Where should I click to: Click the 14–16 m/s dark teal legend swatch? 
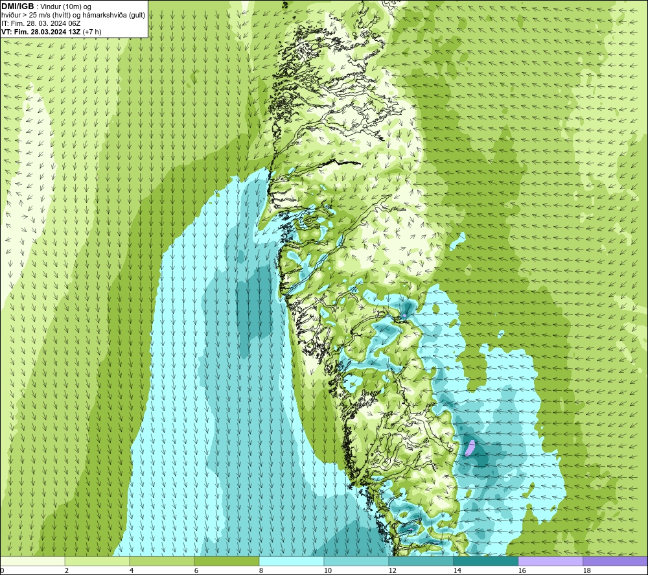tap(485, 561)
